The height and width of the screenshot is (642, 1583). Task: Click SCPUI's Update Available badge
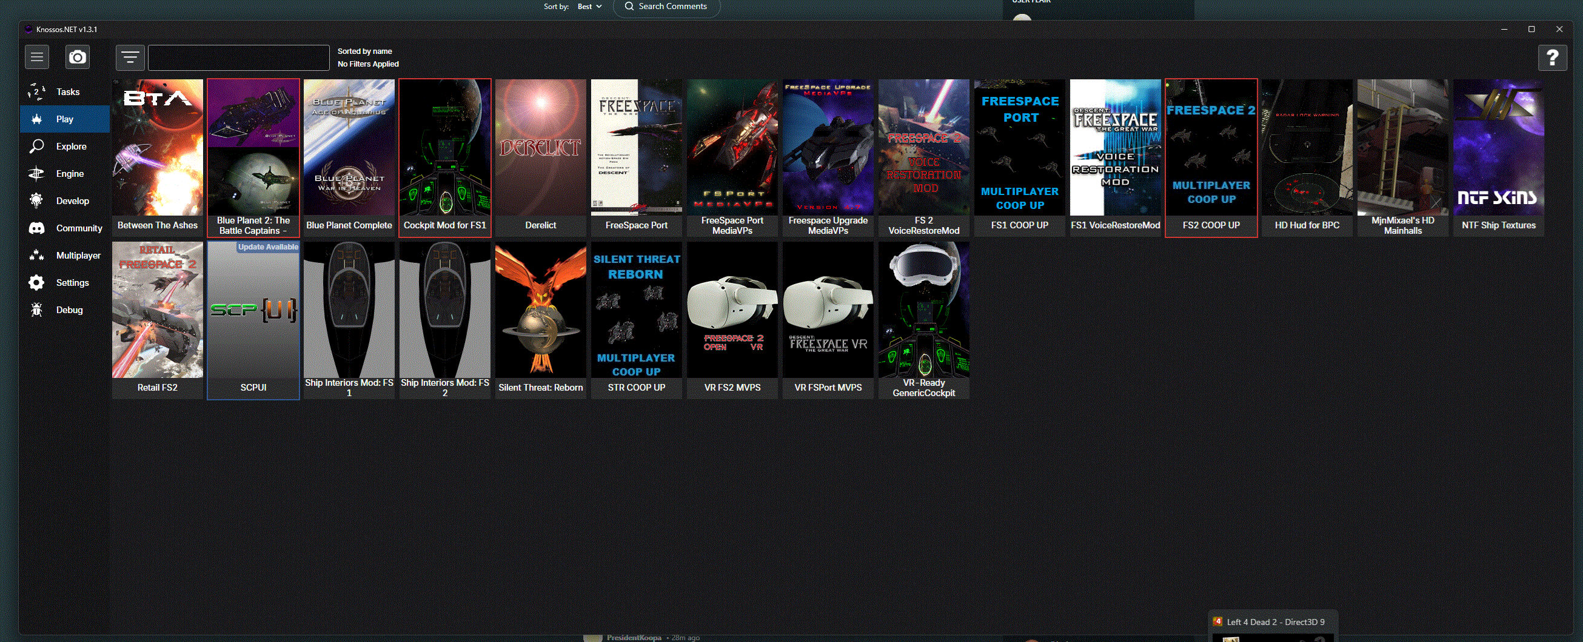268,247
